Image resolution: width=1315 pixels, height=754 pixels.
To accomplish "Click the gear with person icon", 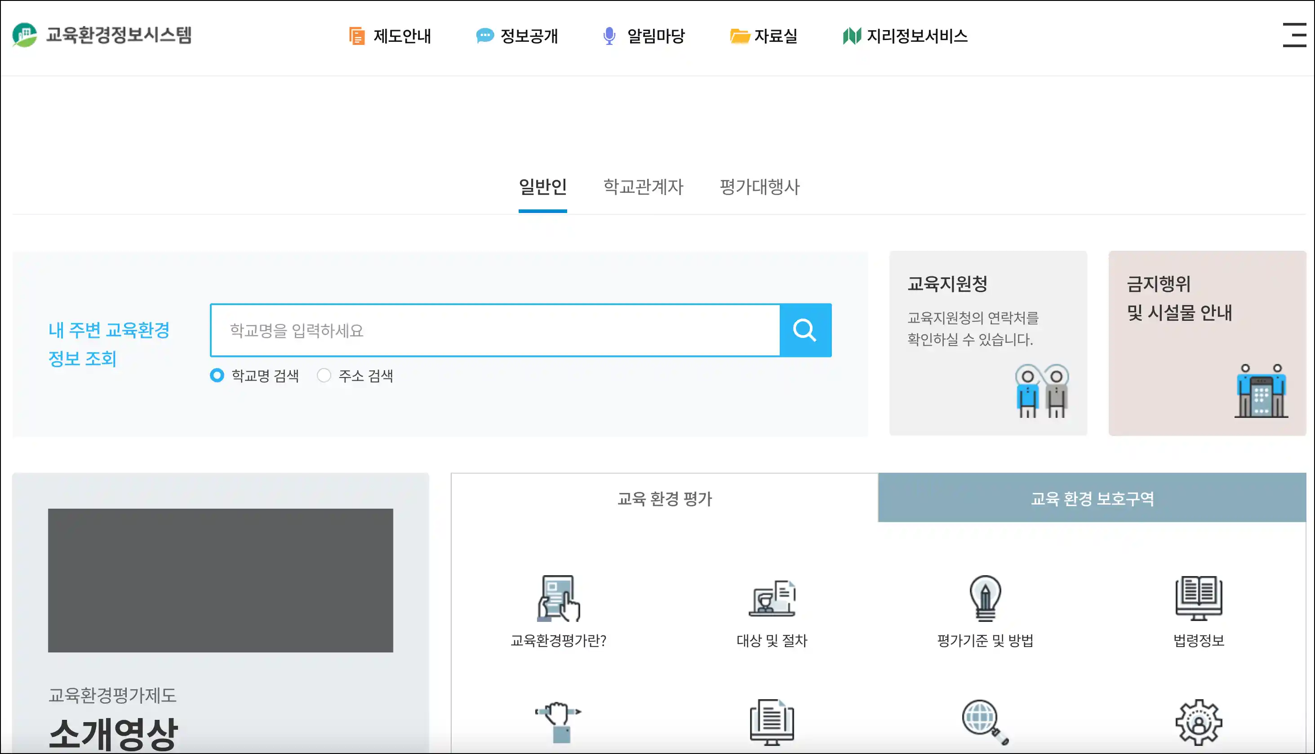I will 1199,723.
